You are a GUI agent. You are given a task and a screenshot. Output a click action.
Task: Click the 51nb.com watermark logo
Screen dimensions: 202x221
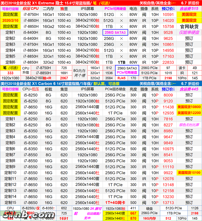click(27, 215)
